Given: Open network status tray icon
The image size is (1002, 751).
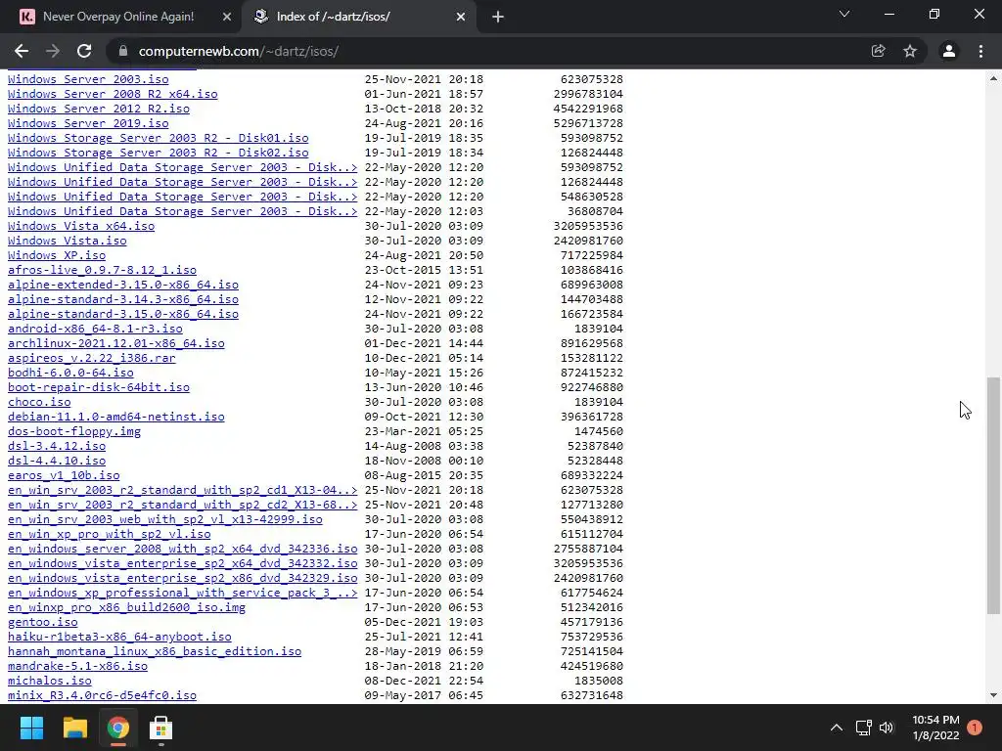Looking at the screenshot, I should pyautogui.click(x=863, y=728).
